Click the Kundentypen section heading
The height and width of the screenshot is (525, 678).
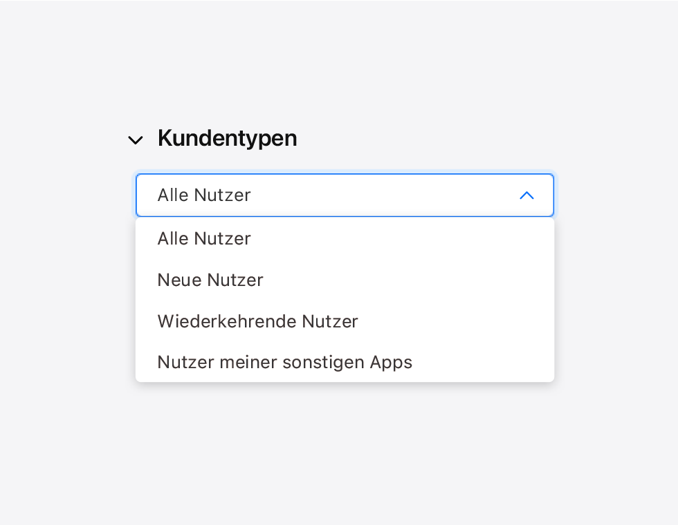click(227, 138)
